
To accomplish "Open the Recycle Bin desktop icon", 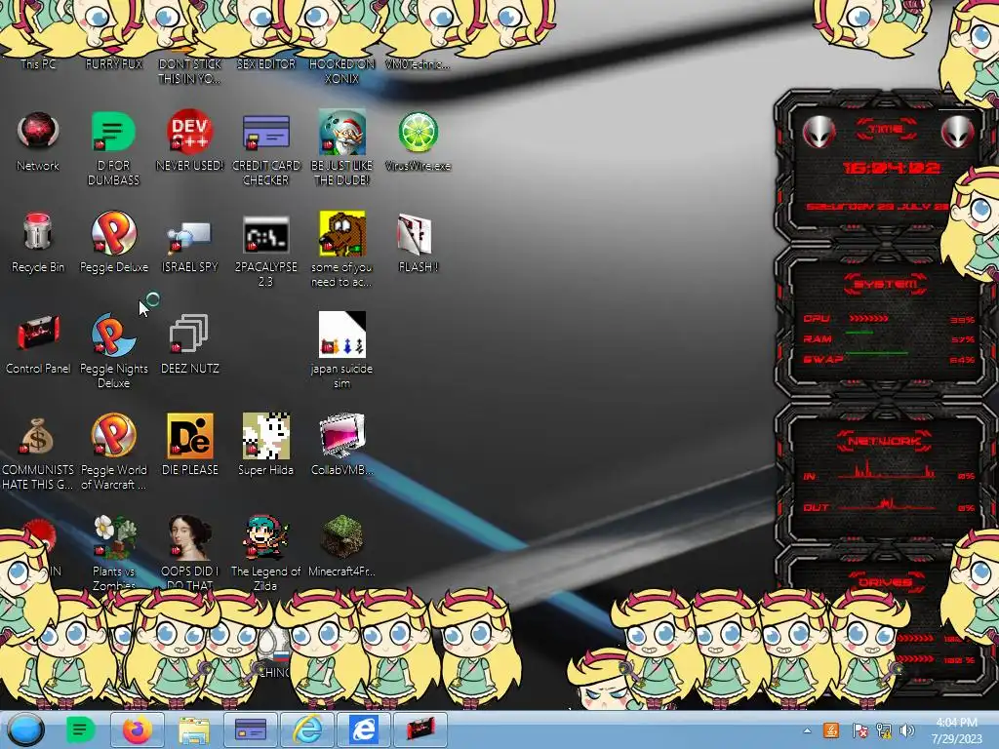I will [38, 242].
